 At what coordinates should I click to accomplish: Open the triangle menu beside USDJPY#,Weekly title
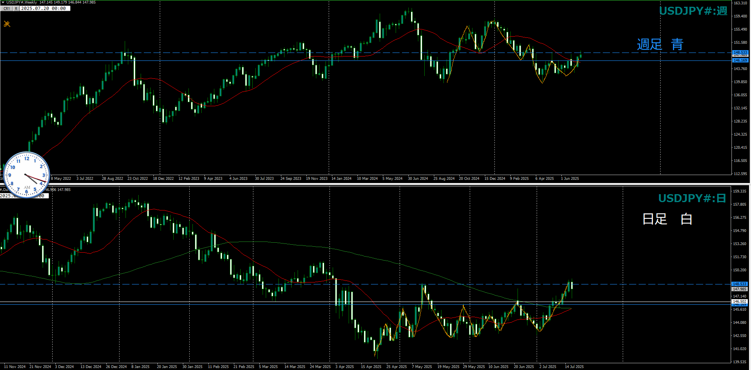[x=3, y=2]
